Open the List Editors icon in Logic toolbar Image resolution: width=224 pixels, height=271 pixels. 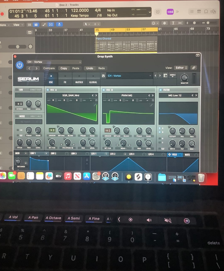coord(192,12)
